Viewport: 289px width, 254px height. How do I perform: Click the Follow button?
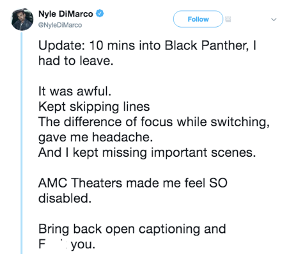click(198, 19)
